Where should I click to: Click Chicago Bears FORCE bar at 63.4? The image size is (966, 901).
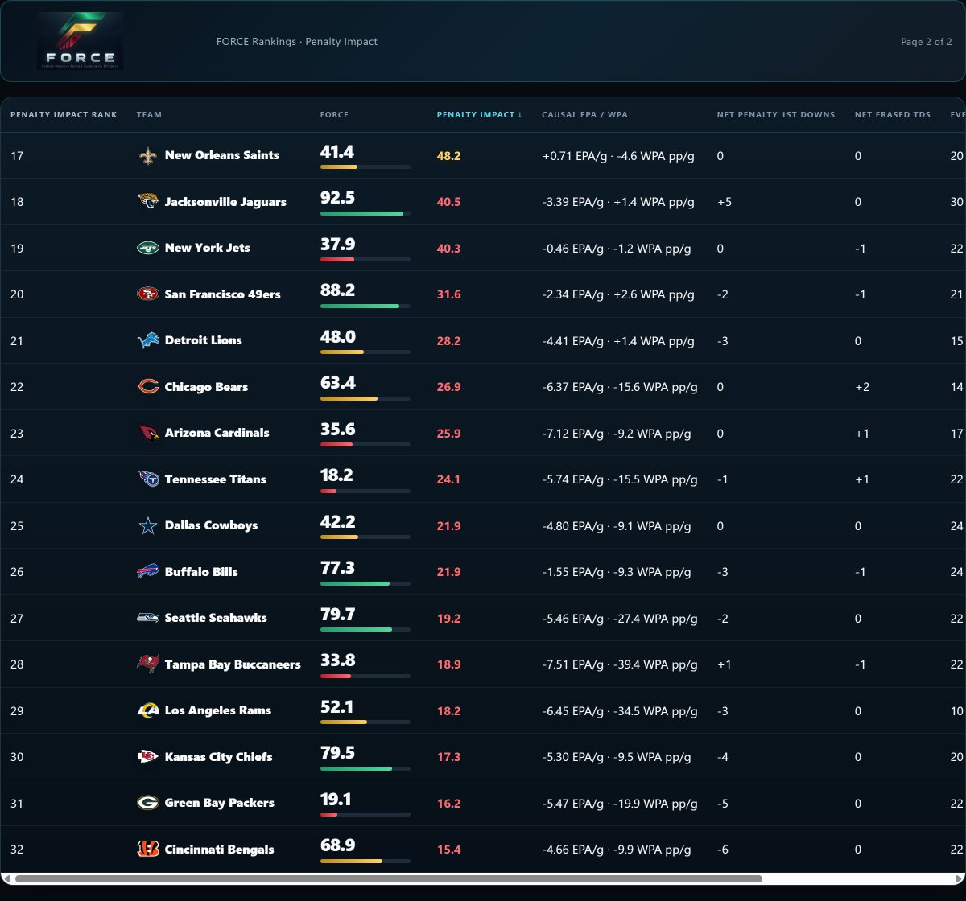pos(365,398)
